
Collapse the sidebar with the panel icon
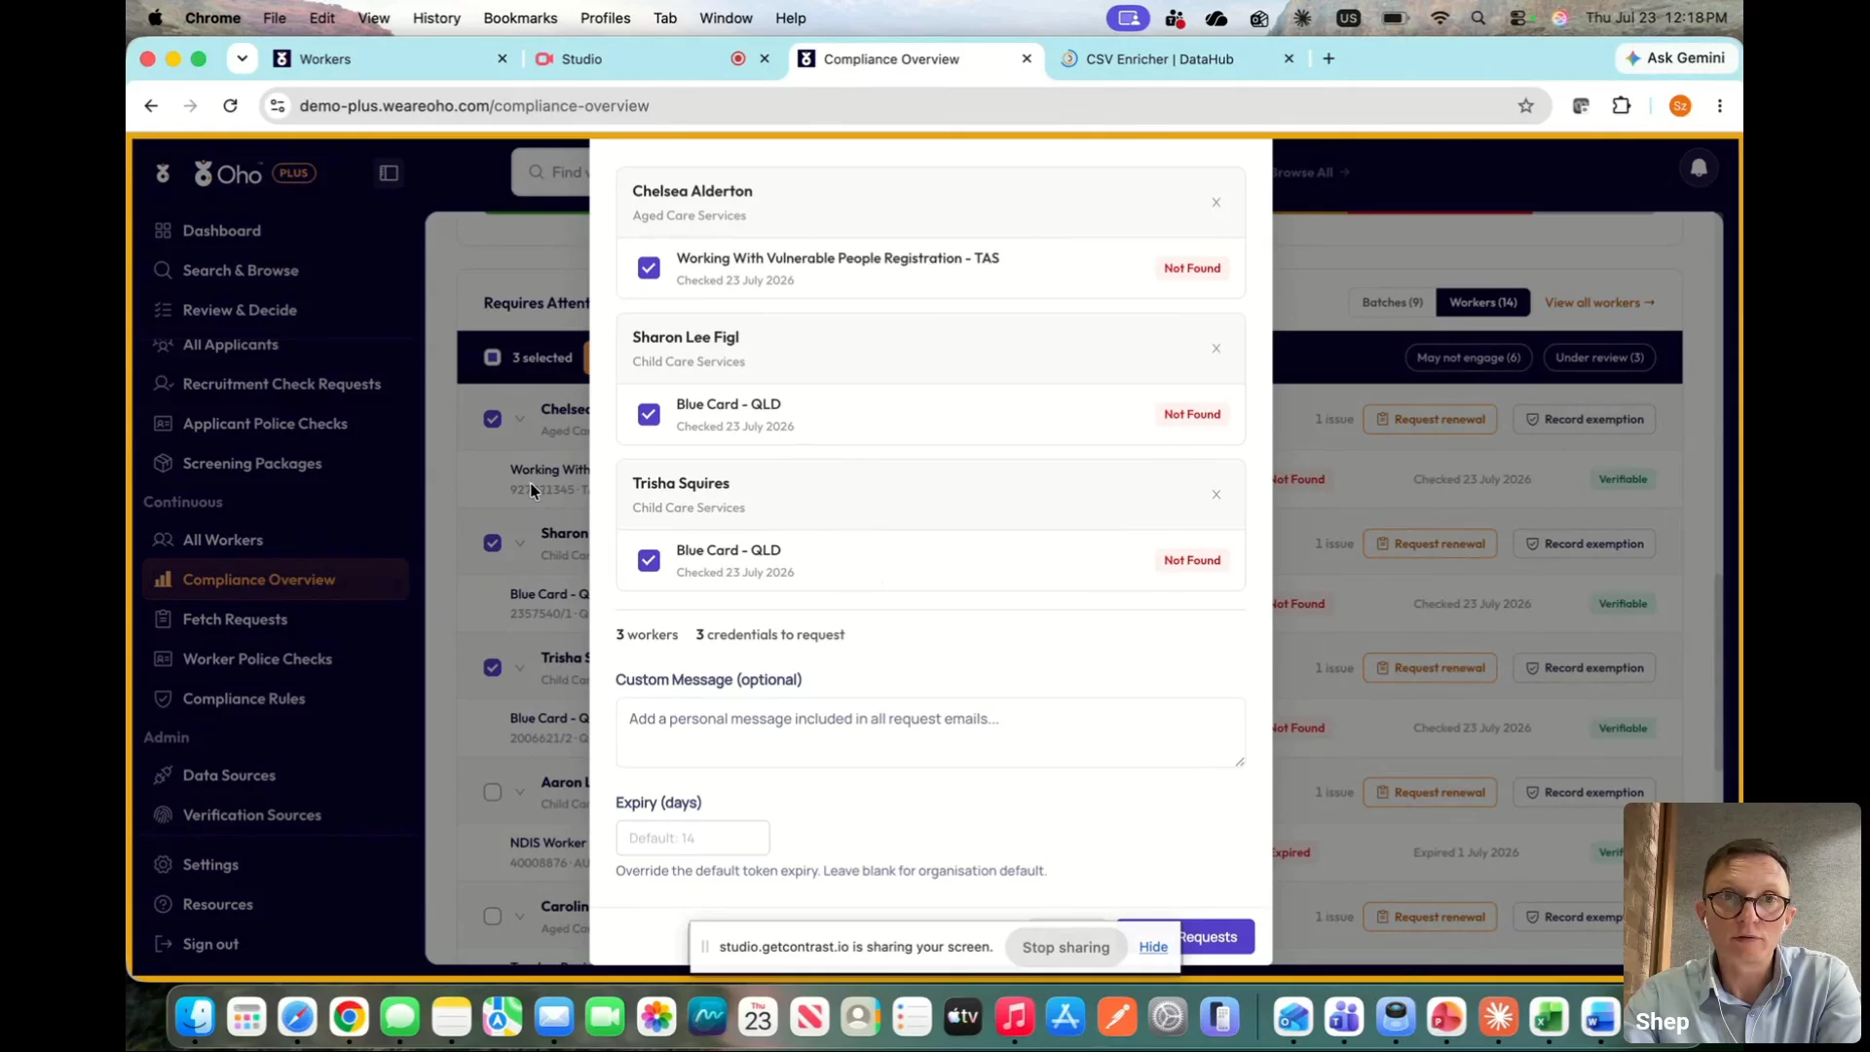[389, 173]
